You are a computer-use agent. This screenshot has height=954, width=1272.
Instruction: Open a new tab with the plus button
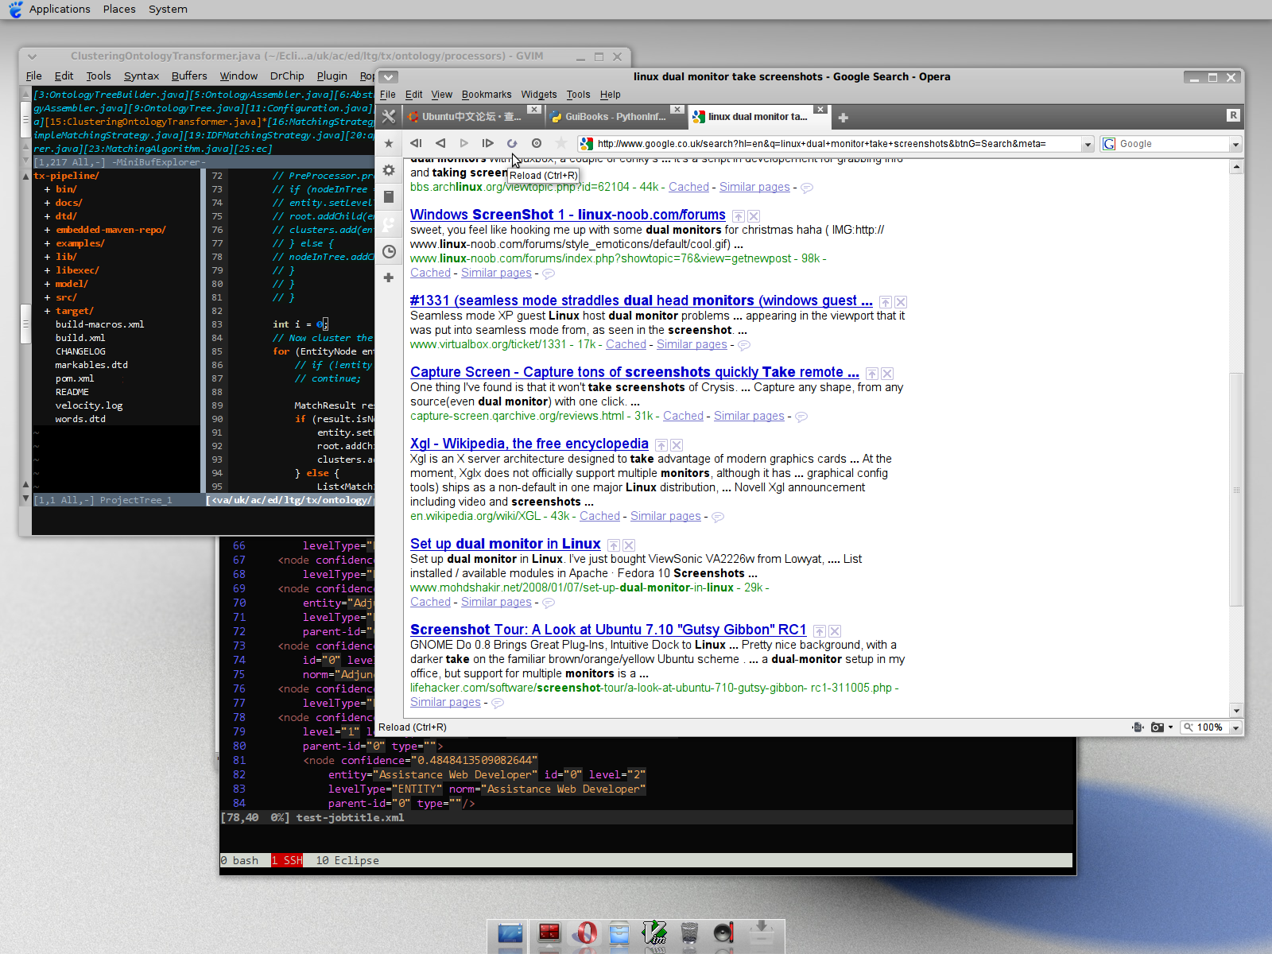click(x=843, y=118)
